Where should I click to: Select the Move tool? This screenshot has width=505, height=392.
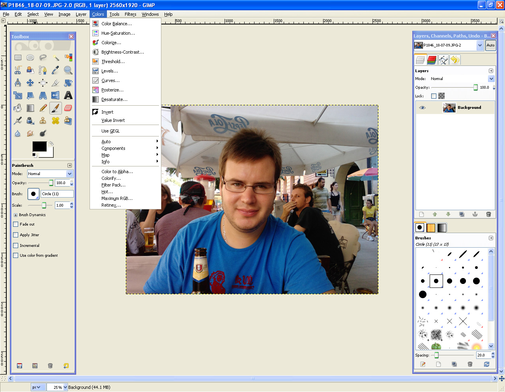(x=30, y=83)
